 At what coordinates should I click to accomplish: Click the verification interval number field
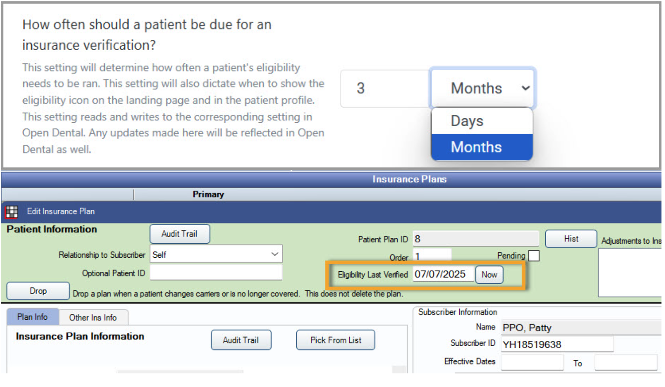[385, 88]
